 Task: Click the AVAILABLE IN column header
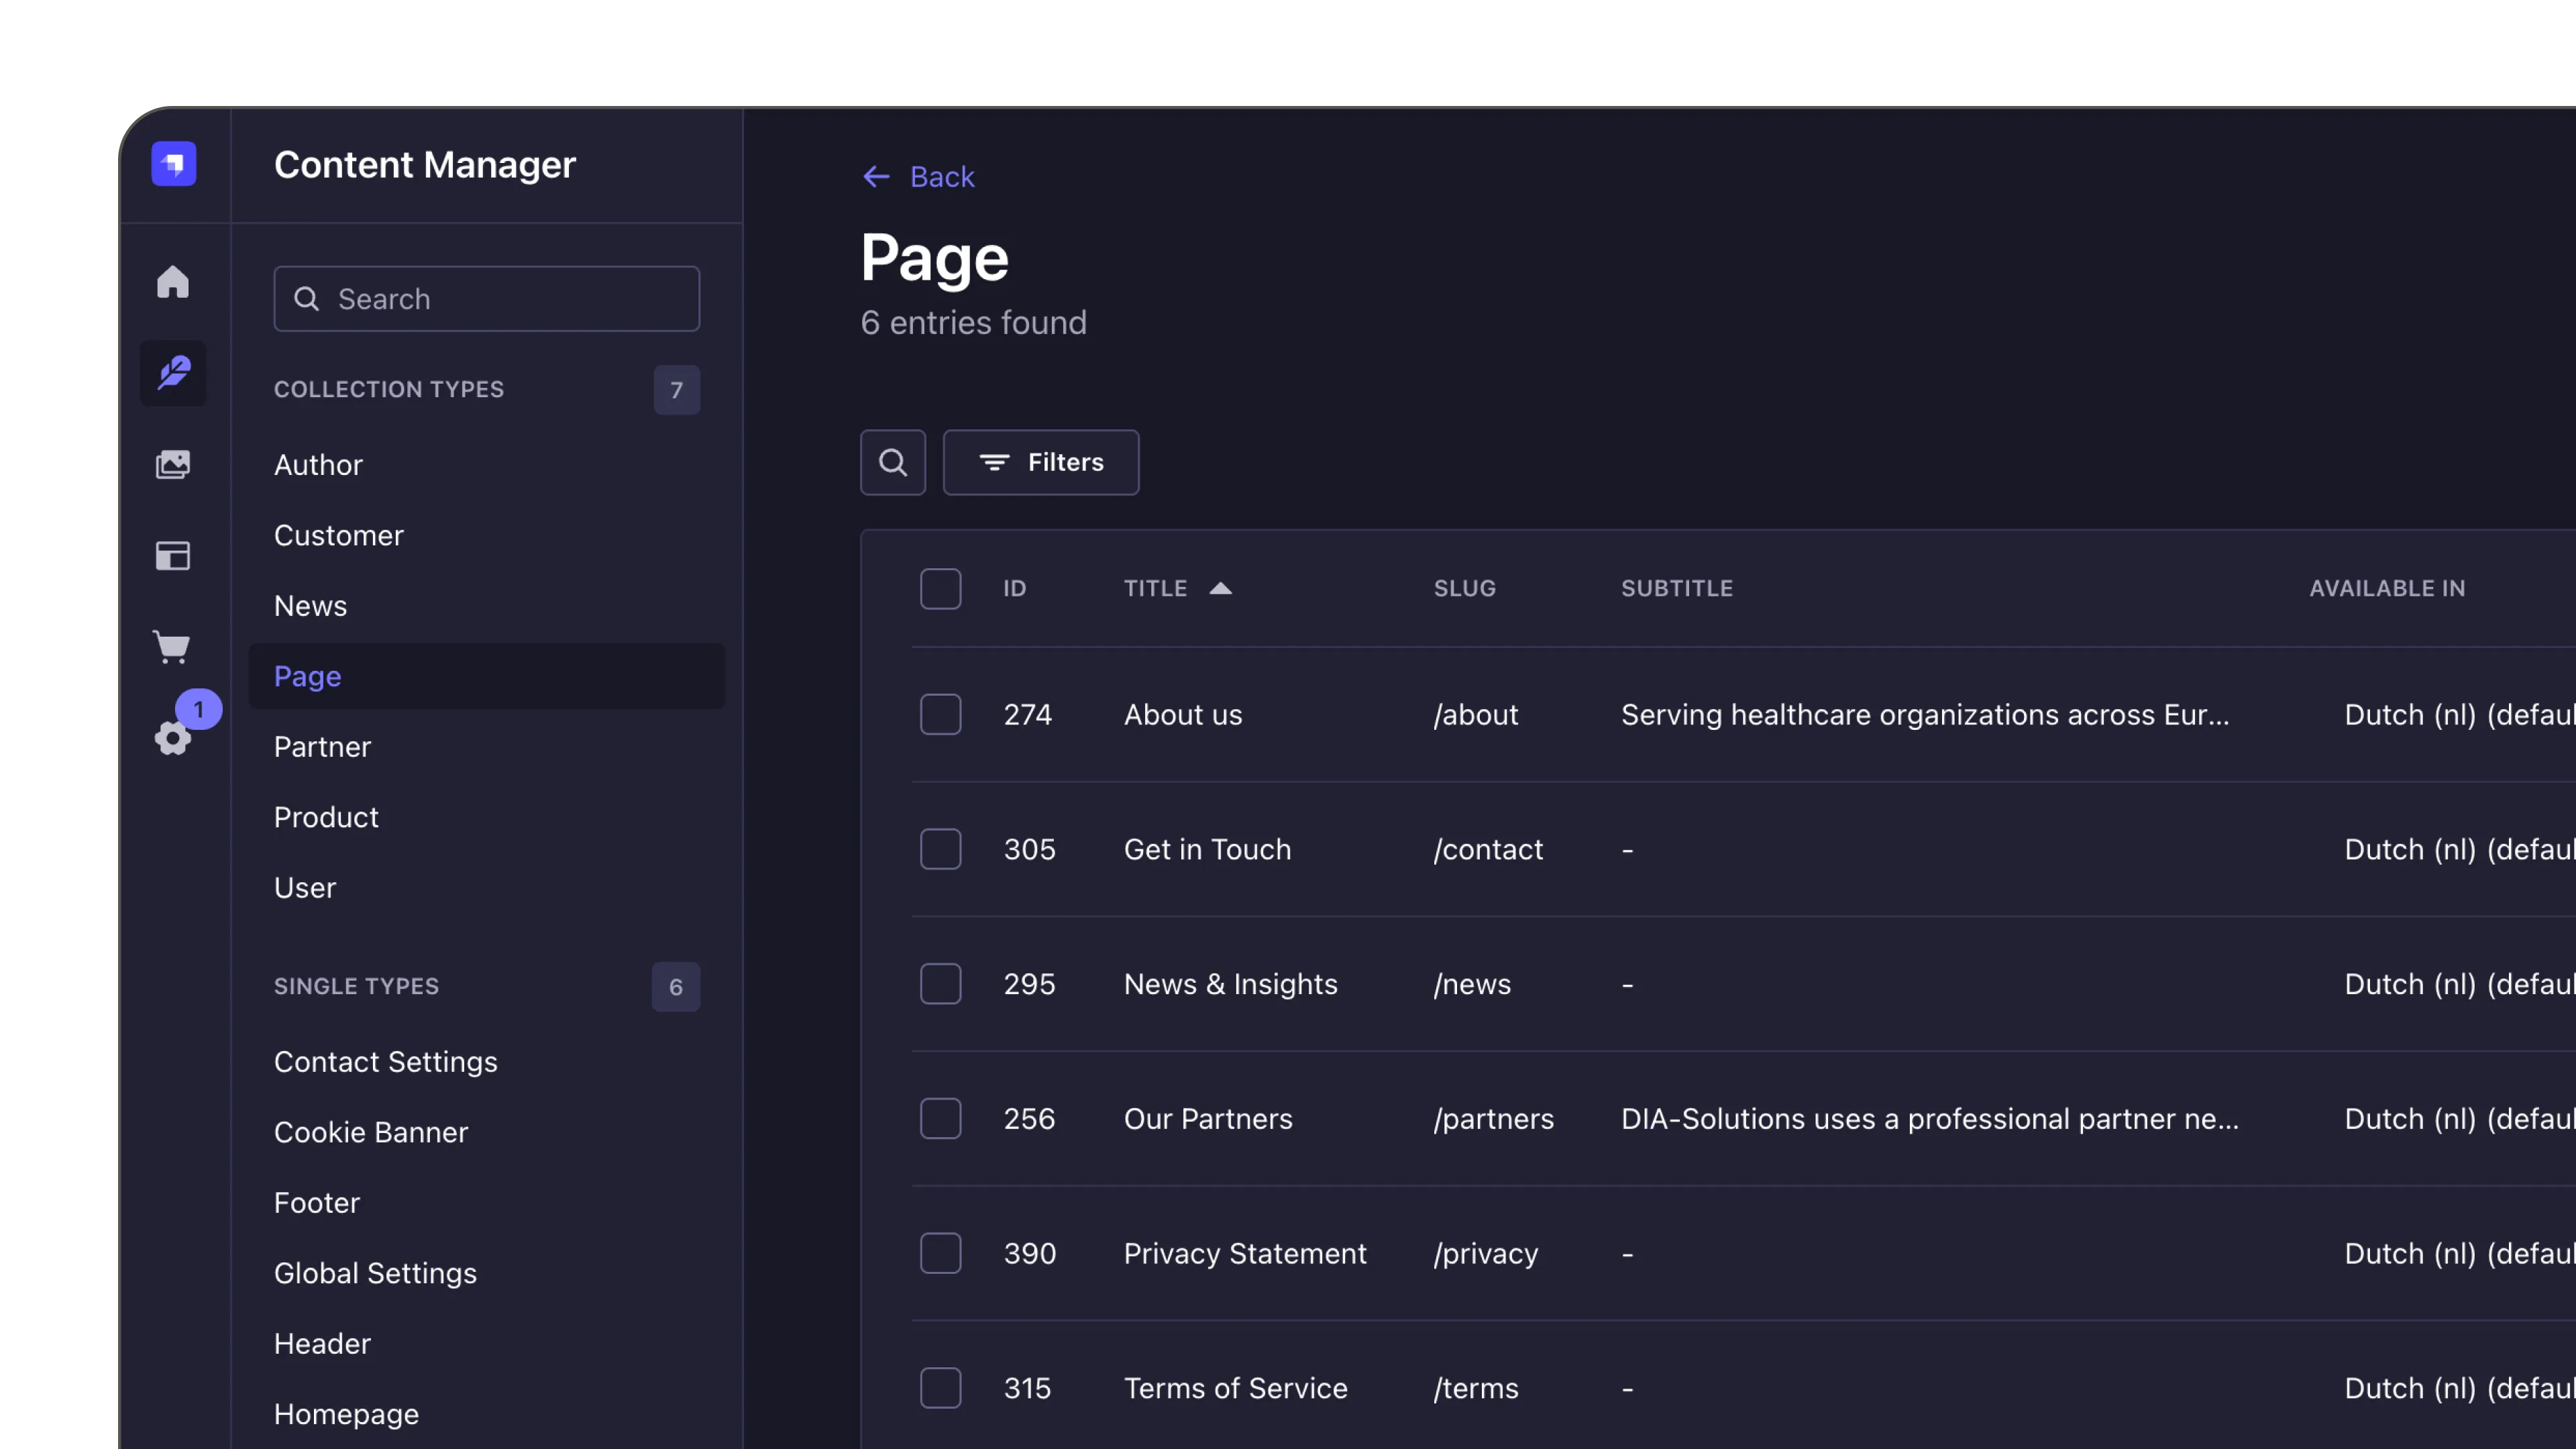[2387, 588]
